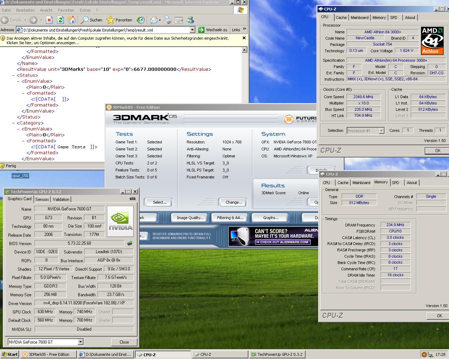Click the green refresh icon in IE toolbar
The width and height of the screenshot is (449, 359).
point(60,20)
